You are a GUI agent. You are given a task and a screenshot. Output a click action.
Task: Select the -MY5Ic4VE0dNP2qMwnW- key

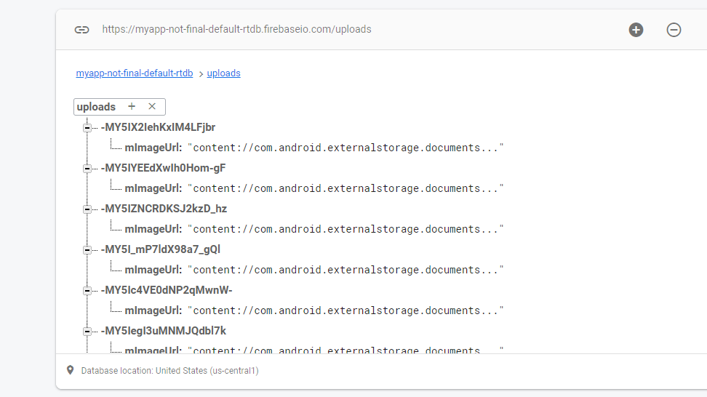point(167,290)
